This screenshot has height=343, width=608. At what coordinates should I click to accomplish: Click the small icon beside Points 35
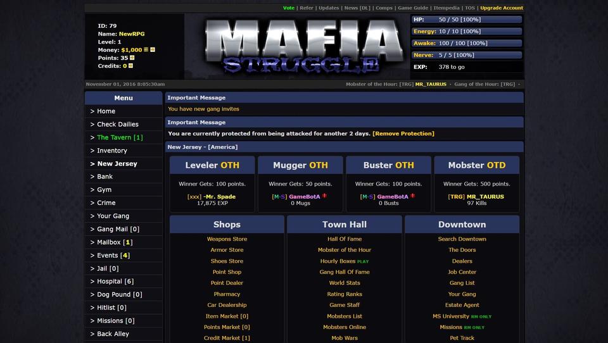(x=132, y=58)
